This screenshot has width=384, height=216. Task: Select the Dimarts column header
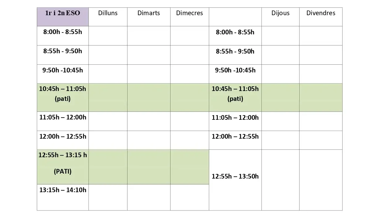tap(149, 17)
